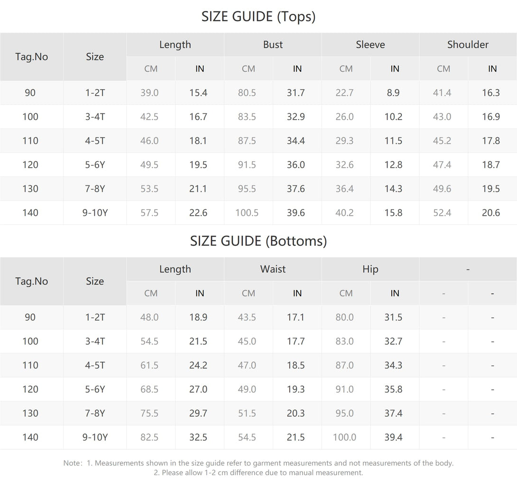Select Length header in the Tops table
Screen dimensions: 517x487
[175, 45]
